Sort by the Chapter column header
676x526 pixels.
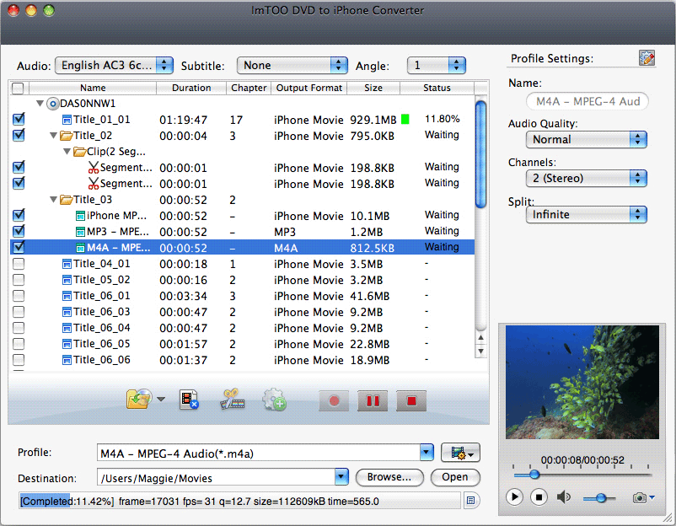pos(249,88)
